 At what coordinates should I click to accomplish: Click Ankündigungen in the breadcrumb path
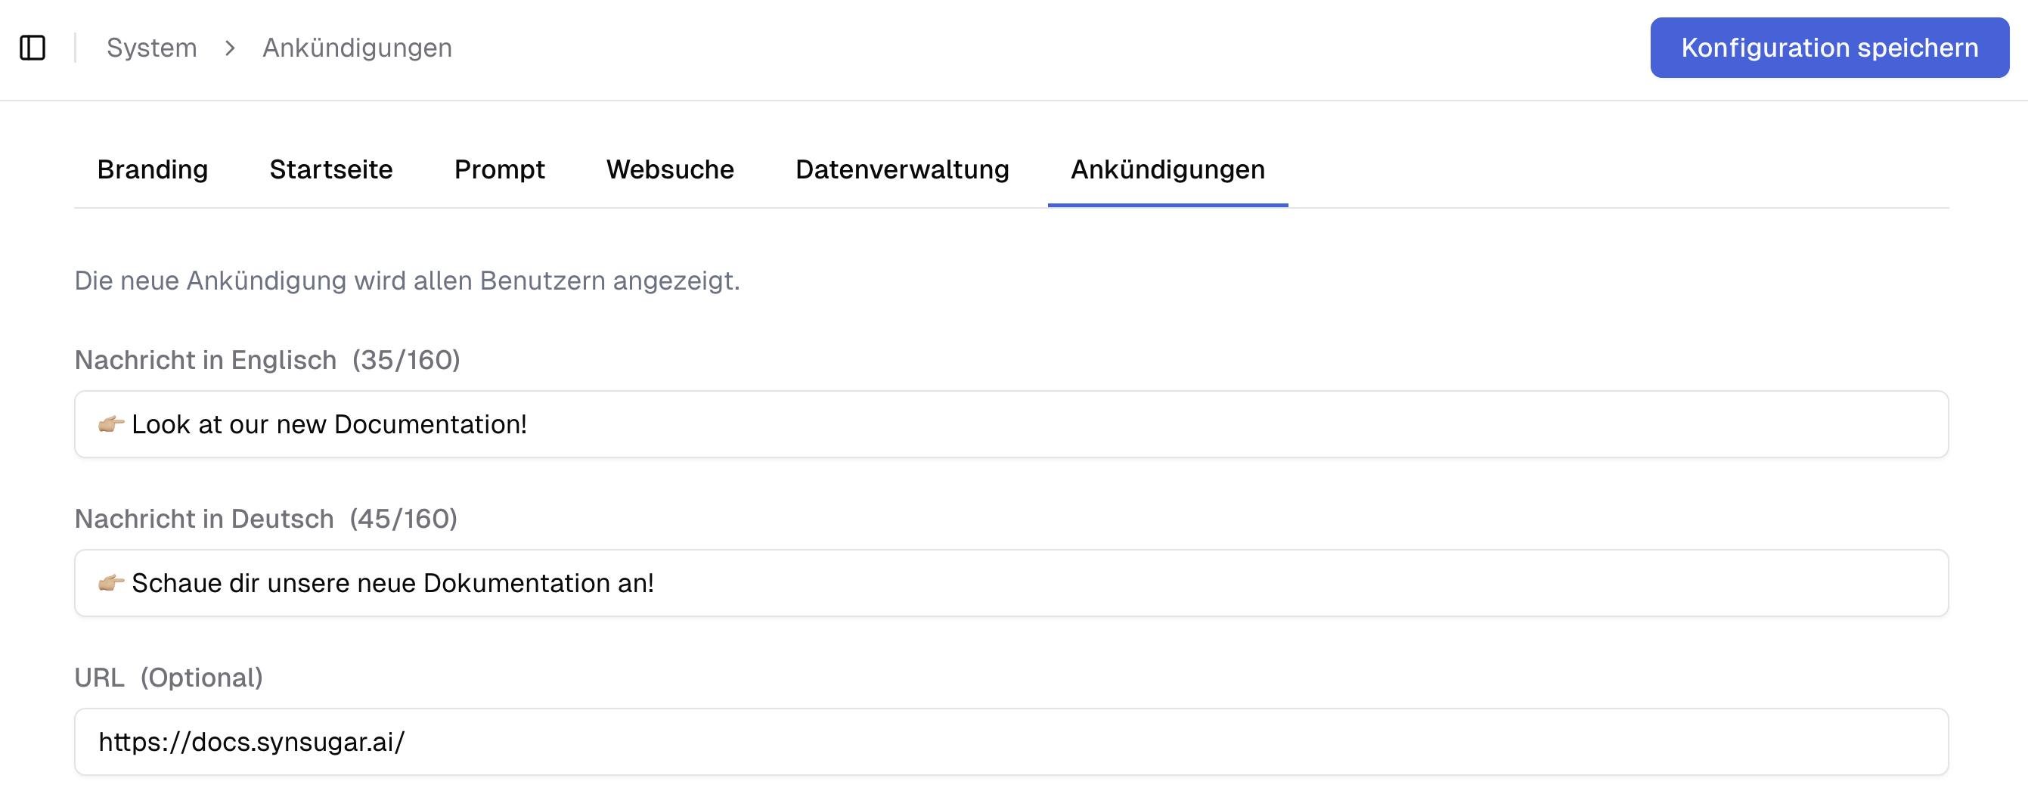tap(358, 48)
